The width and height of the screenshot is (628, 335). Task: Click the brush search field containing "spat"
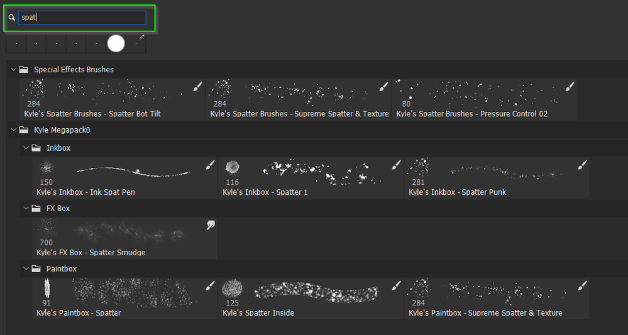(x=82, y=18)
